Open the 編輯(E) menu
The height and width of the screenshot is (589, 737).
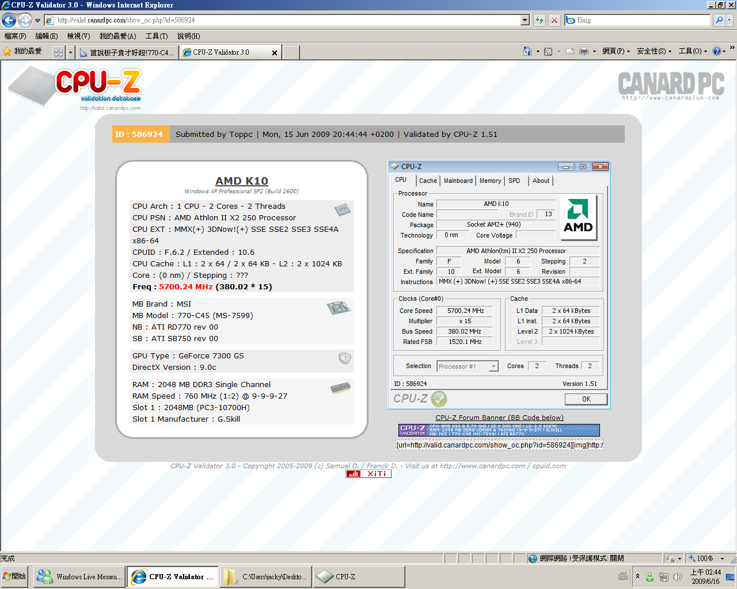point(47,36)
